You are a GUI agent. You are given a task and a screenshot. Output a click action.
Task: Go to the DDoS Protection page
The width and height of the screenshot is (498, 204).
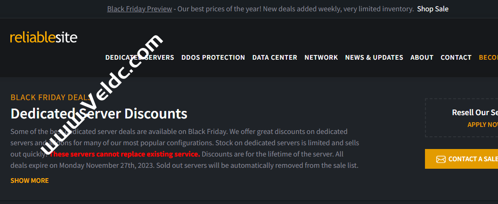[213, 57]
